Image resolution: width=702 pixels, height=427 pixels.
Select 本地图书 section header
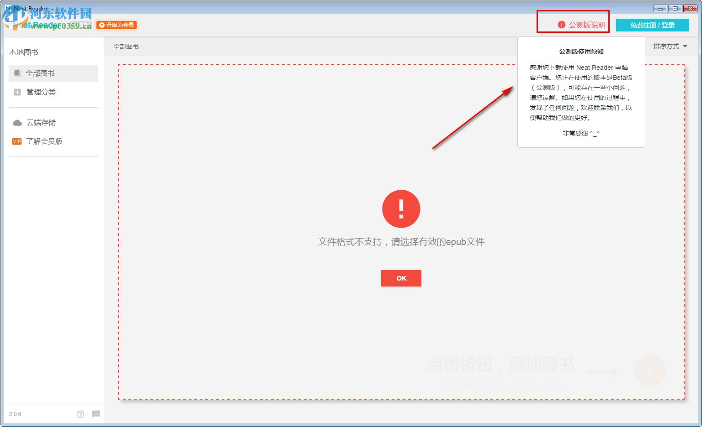point(24,52)
